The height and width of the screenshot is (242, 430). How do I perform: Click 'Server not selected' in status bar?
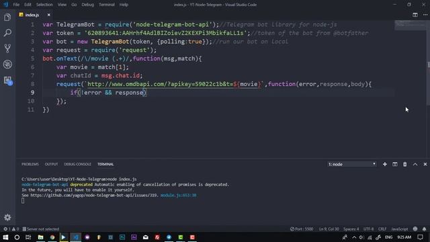pos(40,229)
